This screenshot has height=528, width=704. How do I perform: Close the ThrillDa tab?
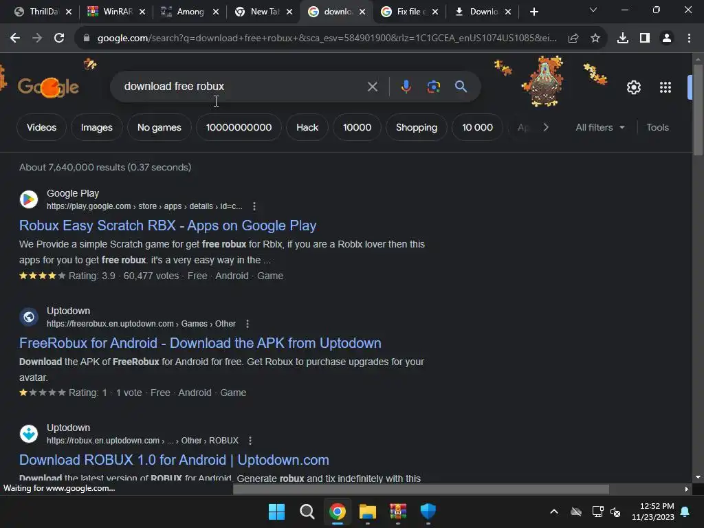(69, 12)
